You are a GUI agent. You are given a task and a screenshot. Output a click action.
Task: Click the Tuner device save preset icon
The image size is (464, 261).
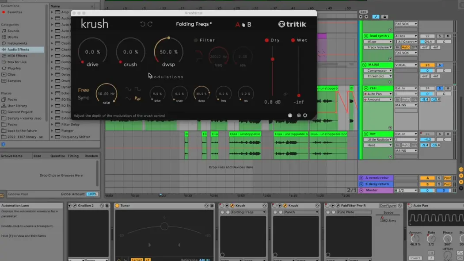click(x=212, y=206)
